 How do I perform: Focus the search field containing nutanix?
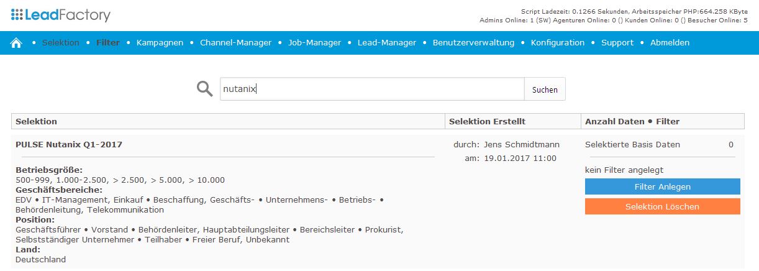click(372, 89)
